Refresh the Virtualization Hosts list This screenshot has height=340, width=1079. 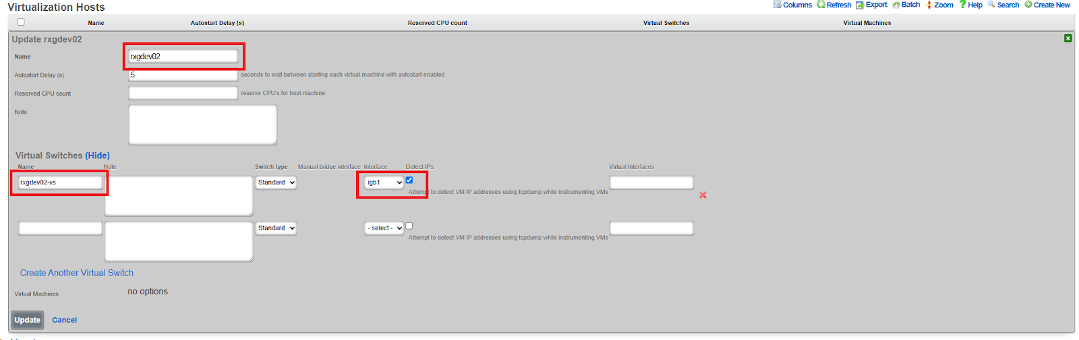pos(834,5)
